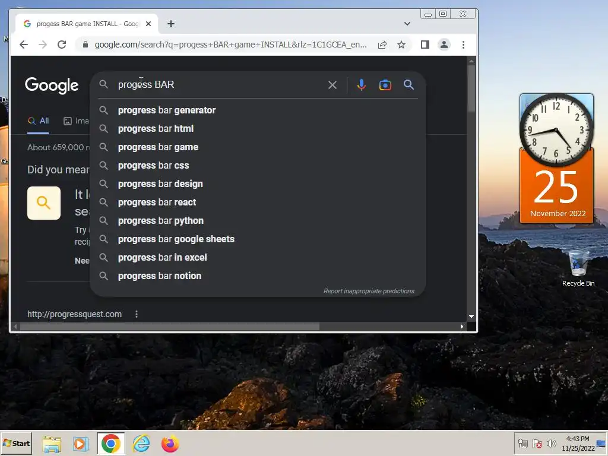Go back with Chrome's back arrow
Image resolution: width=608 pixels, height=456 pixels.
pos(24,45)
